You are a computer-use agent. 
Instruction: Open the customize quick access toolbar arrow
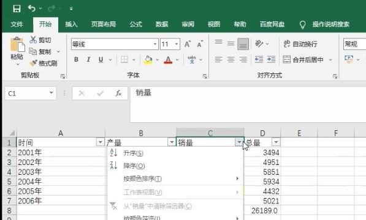click(x=71, y=9)
